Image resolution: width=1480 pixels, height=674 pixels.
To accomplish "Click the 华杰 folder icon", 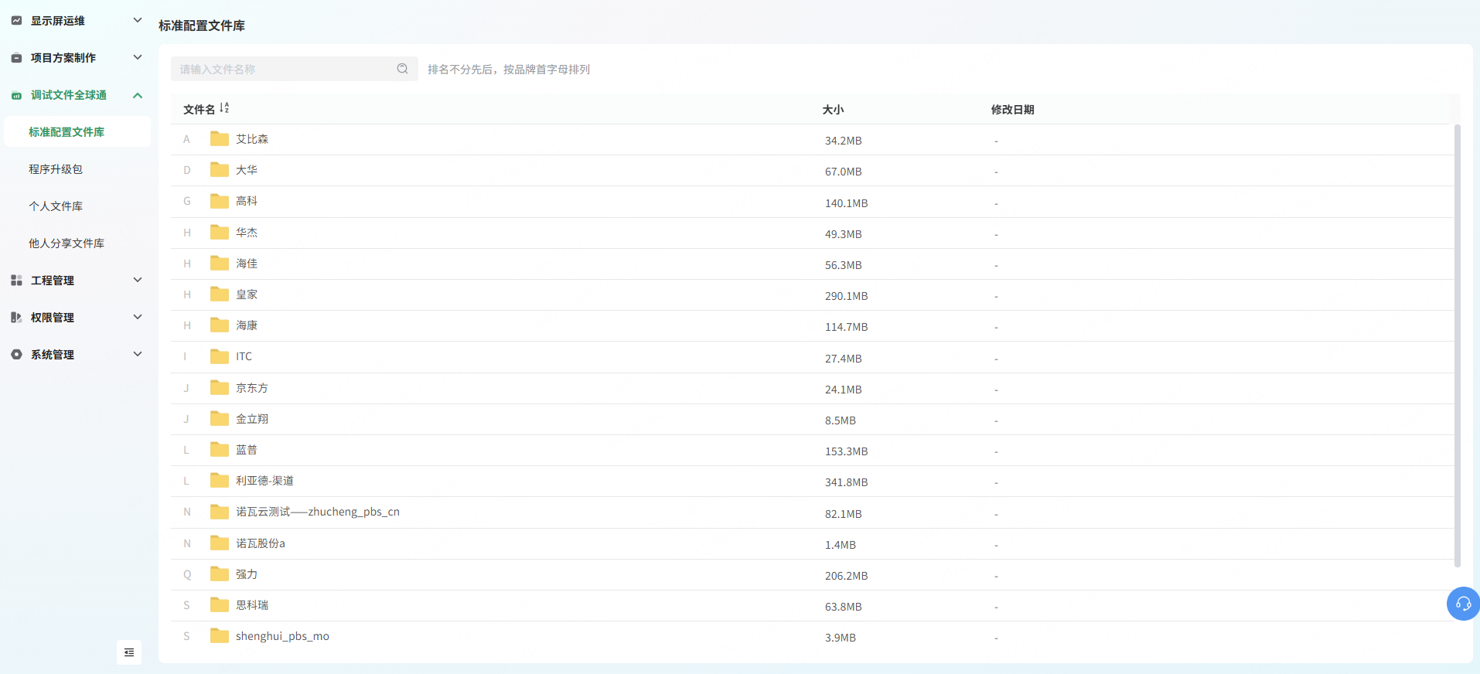I will click(x=220, y=233).
